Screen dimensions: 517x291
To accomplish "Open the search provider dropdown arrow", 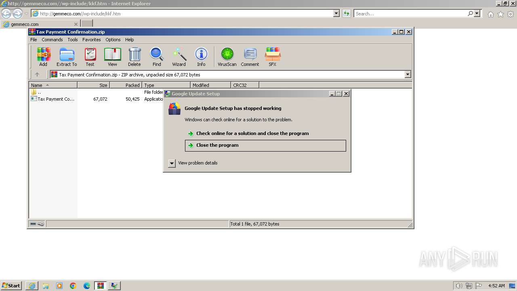I will (x=477, y=13).
